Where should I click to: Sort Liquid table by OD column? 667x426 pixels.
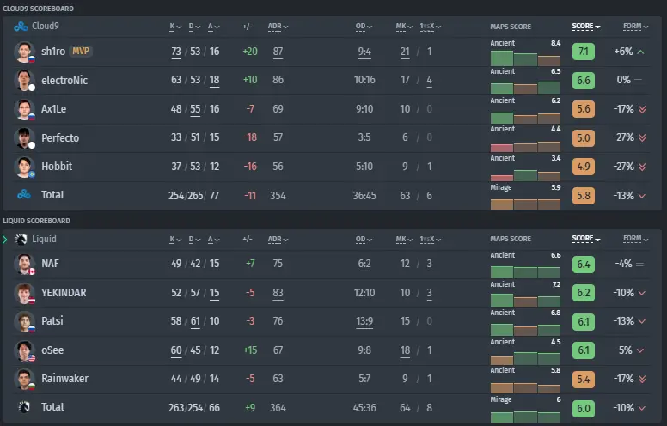(364, 240)
